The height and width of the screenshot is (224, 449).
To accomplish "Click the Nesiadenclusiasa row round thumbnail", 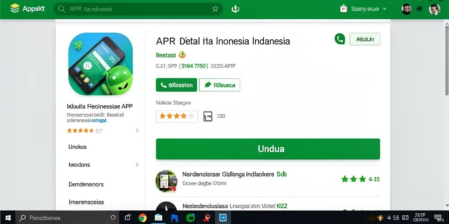I will tap(166, 206).
